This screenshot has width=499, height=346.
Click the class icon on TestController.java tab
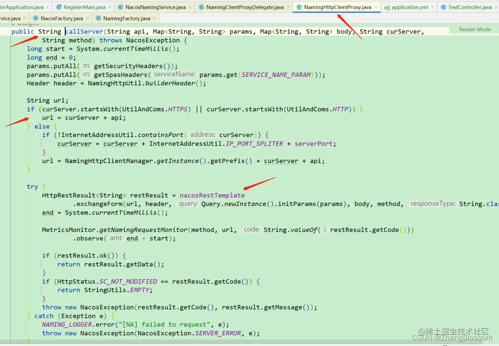click(x=443, y=7)
